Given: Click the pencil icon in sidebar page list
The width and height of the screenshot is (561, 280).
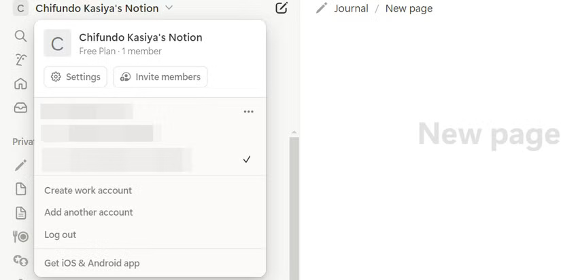Looking at the screenshot, I should (x=20, y=165).
